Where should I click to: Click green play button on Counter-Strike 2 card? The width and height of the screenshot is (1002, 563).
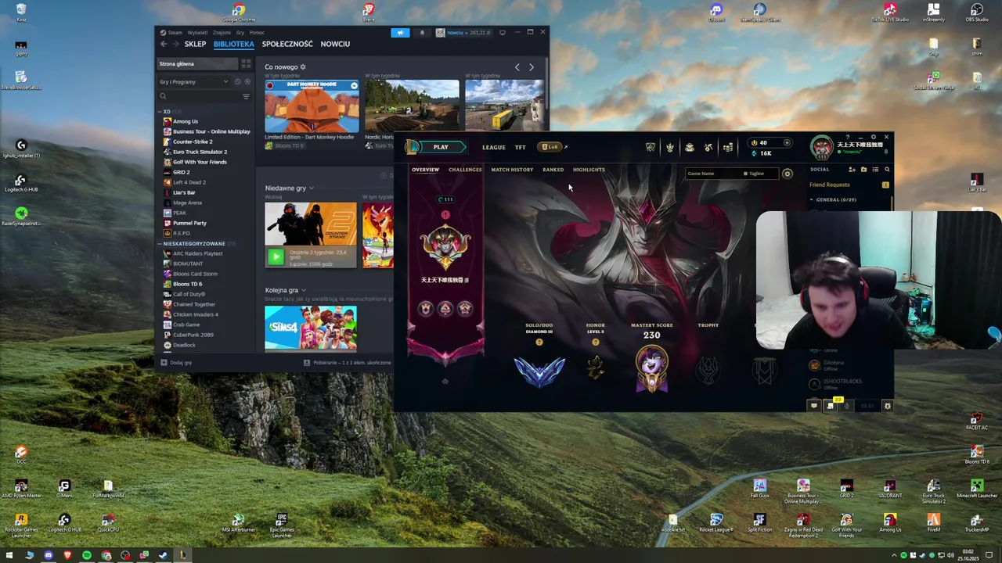coord(276,256)
